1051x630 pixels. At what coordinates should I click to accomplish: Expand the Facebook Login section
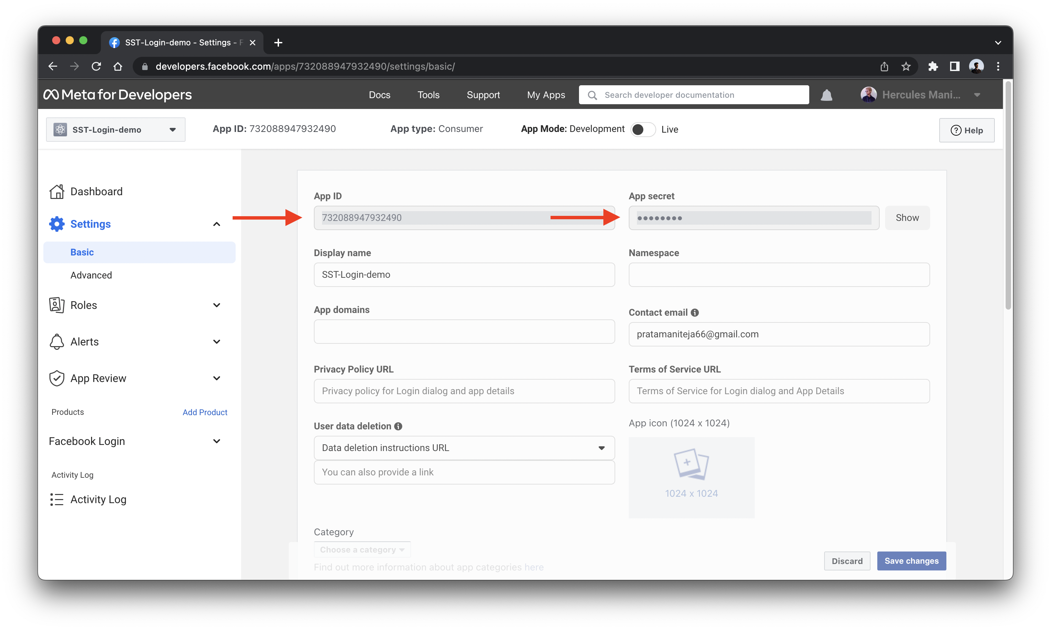(216, 441)
